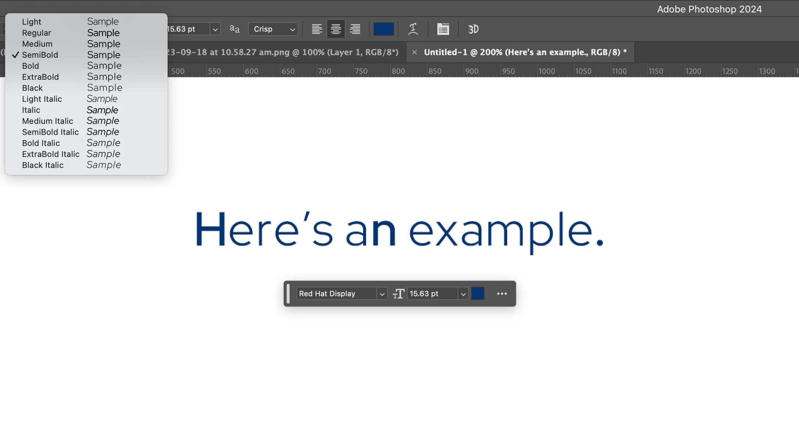Click the three-dots more options icon
This screenshot has width=799, height=444.
point(502,294)
